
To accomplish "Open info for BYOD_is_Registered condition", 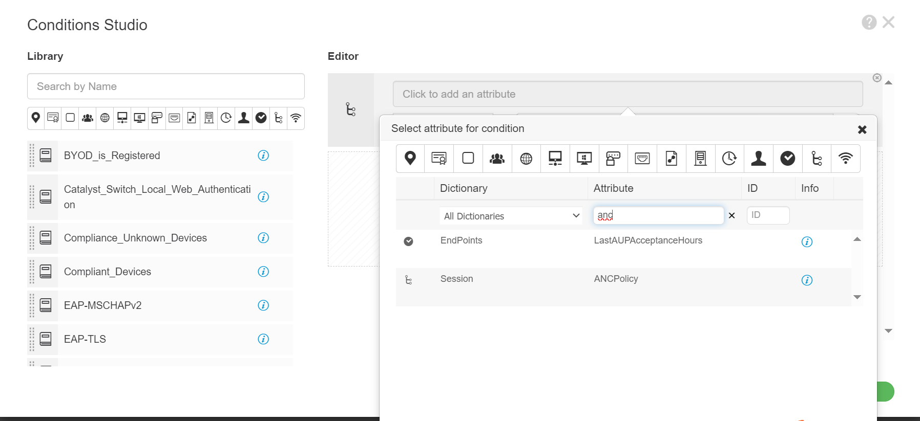I will click(263, 156).
